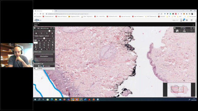198x111 pixels.
Task: Click the hourglass icon in header
Action: [181, 20]
